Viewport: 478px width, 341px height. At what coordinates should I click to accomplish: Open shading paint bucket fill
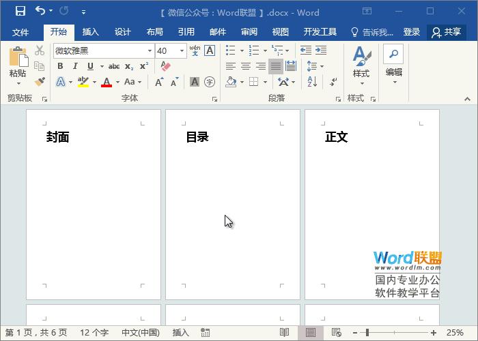click(231, 82)
